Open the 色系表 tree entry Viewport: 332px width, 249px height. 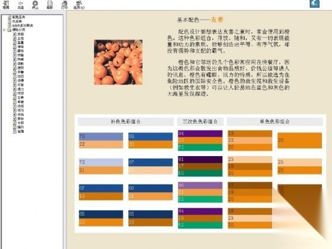(17, 21)
